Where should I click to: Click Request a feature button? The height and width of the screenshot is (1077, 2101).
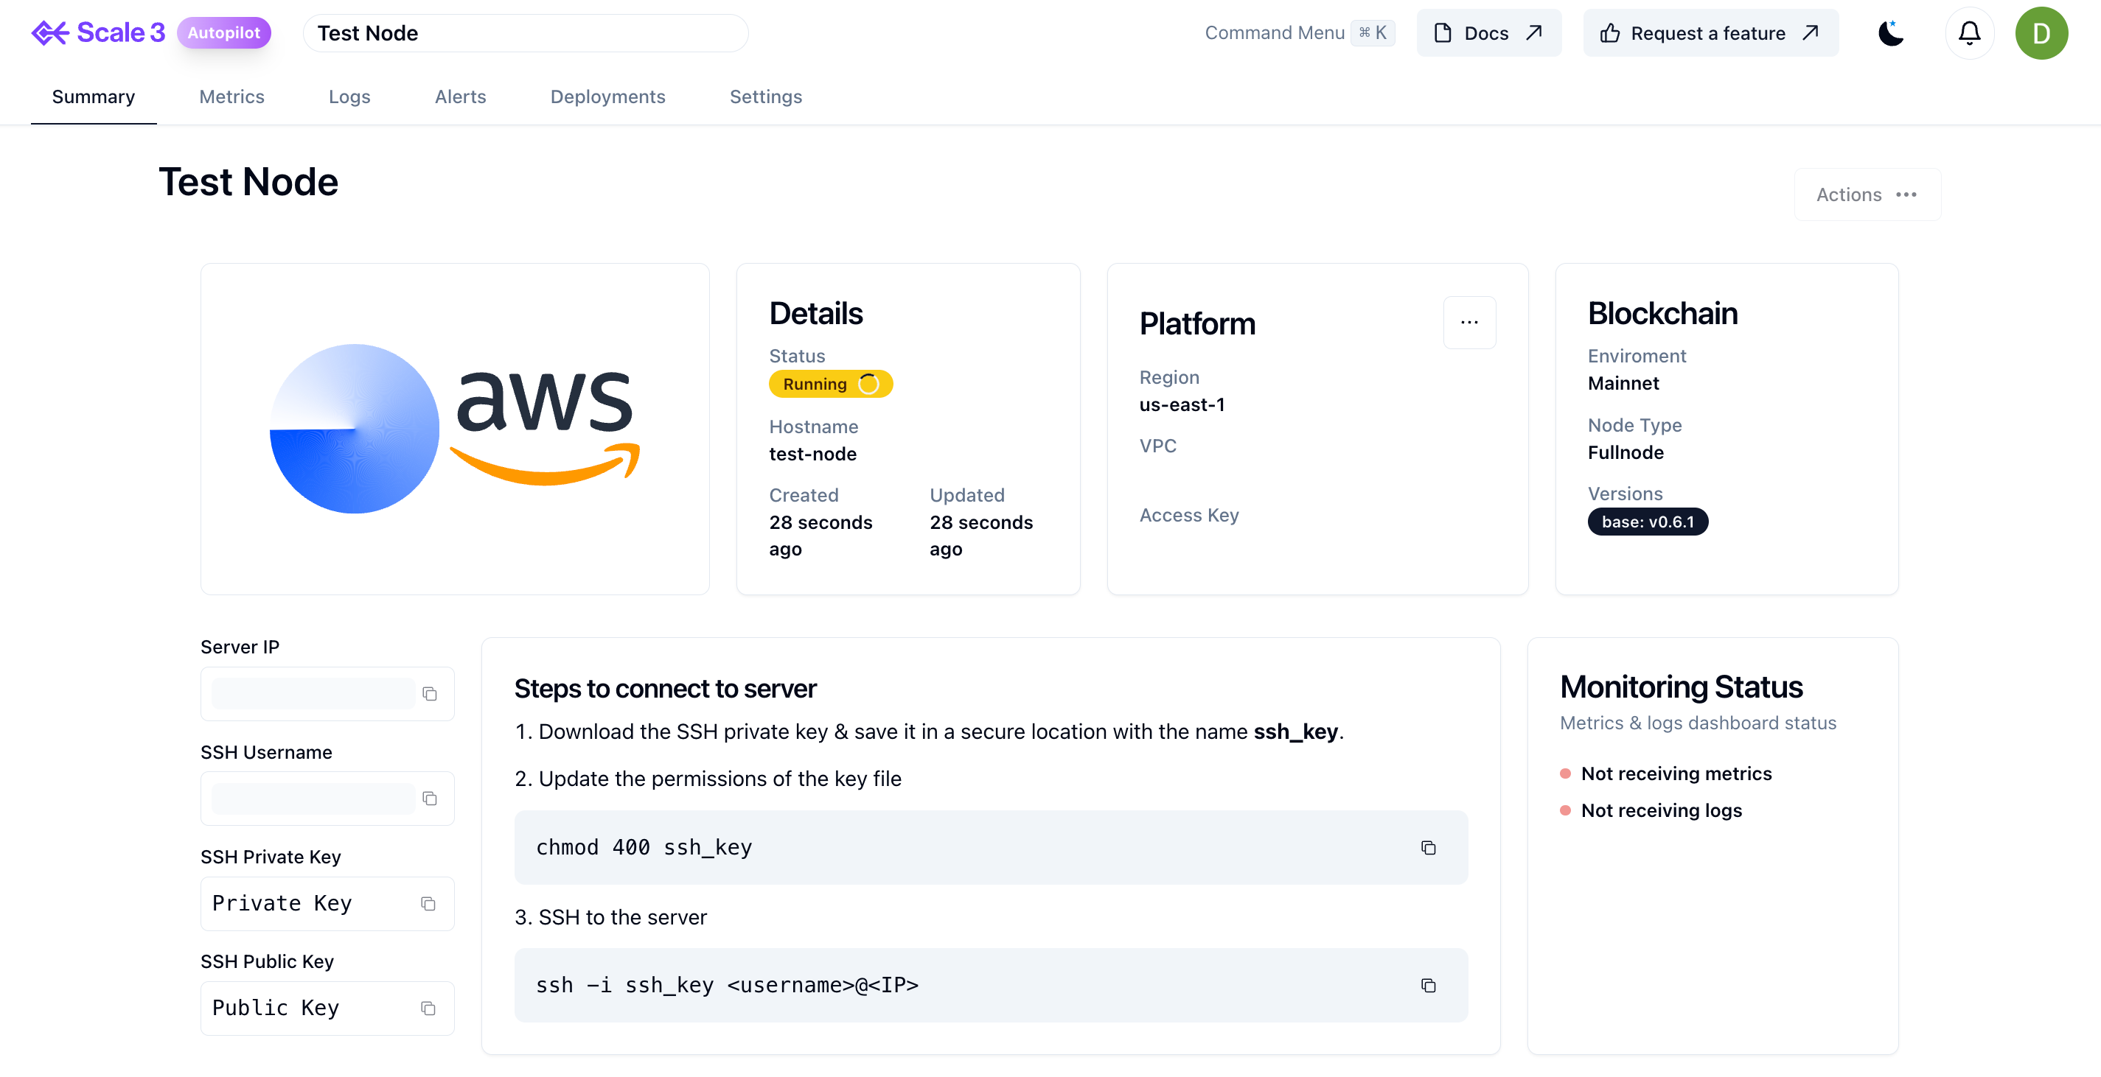pyautogui.click(x=1710, y=33)
